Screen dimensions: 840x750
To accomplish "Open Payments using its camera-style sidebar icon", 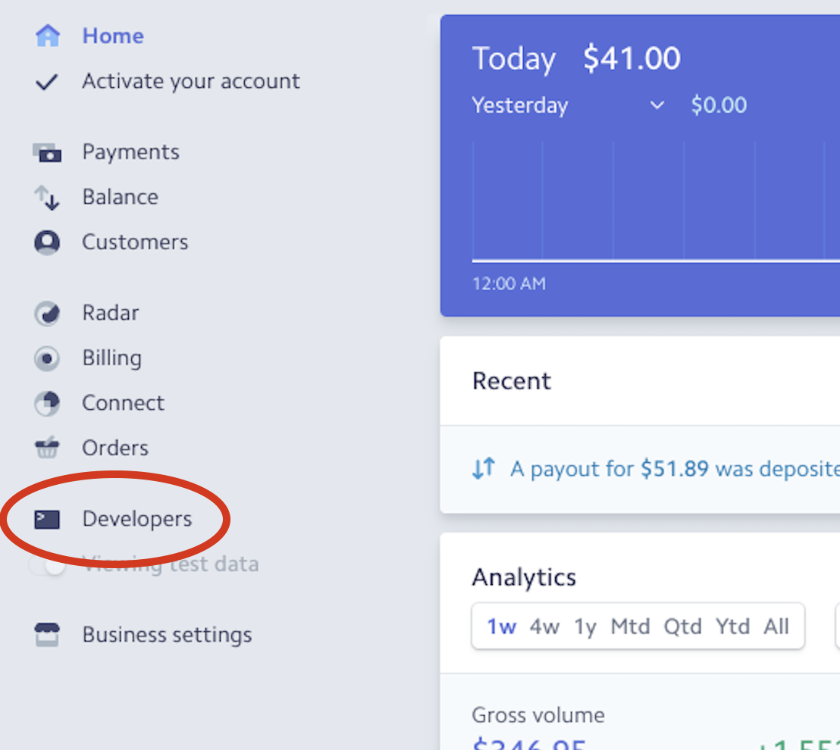I will [x=47, y=152].
